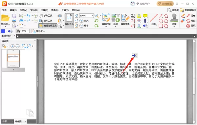Open the sound icon style dropdown

(x=14, y=31)
